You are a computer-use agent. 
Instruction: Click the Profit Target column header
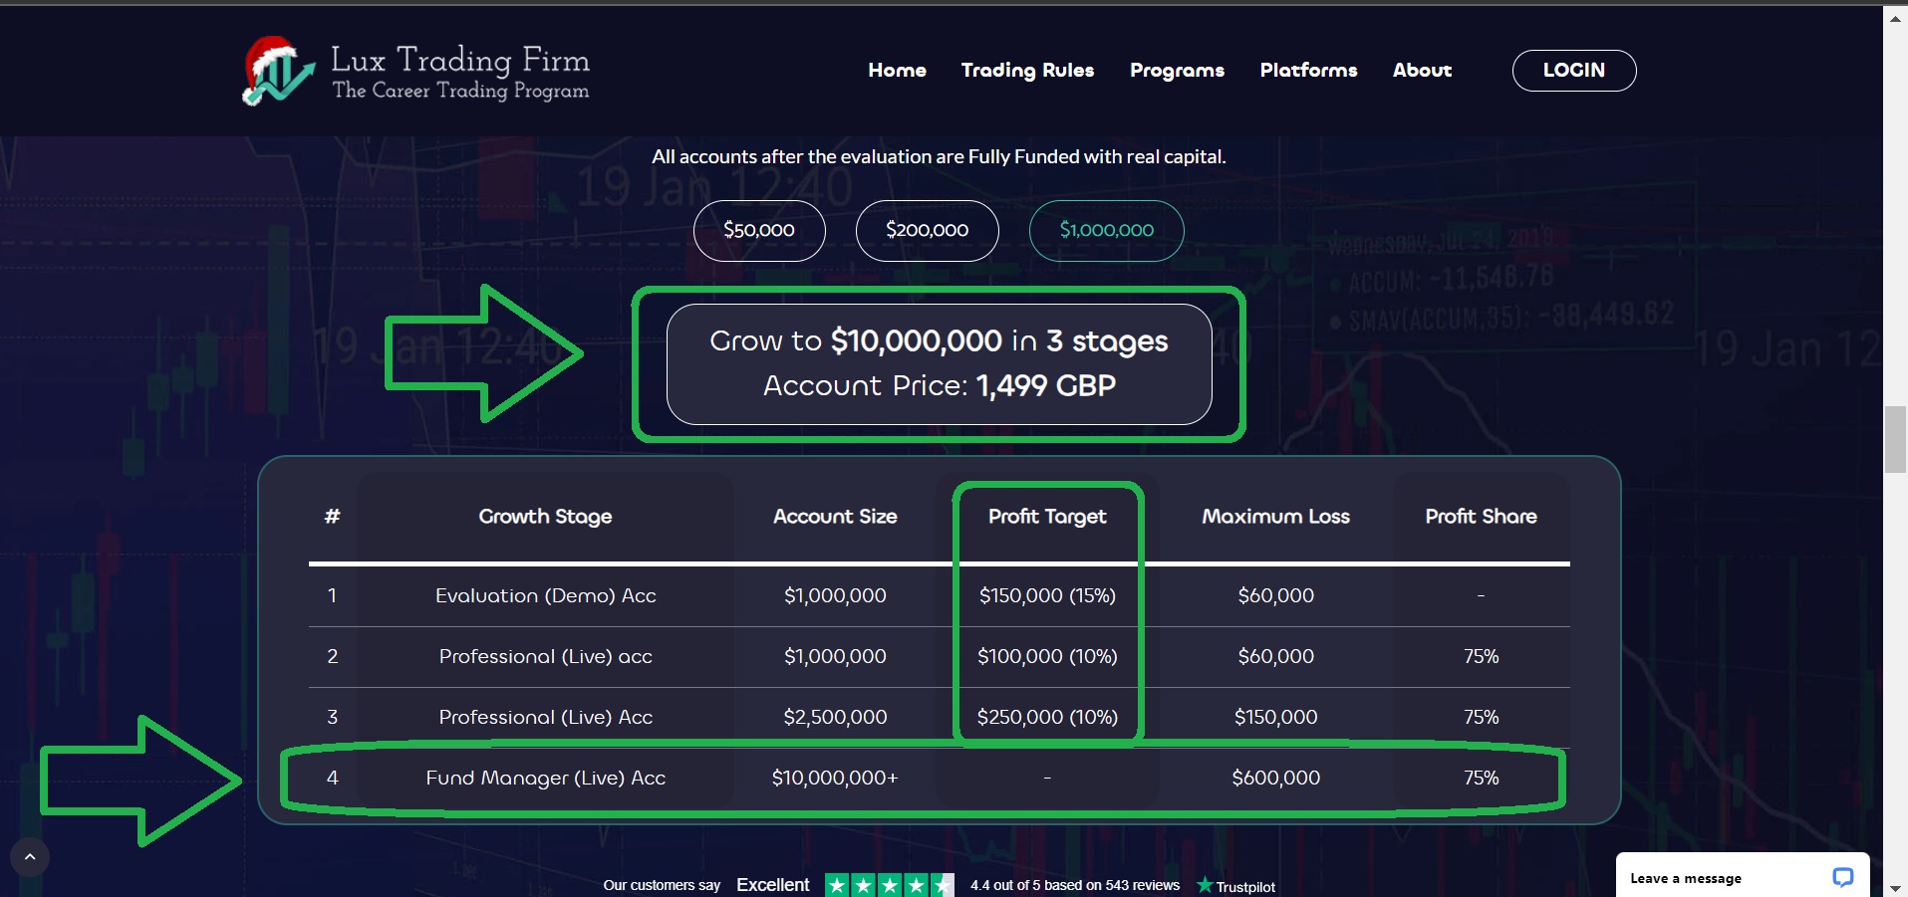click(x=1047, y=516)
